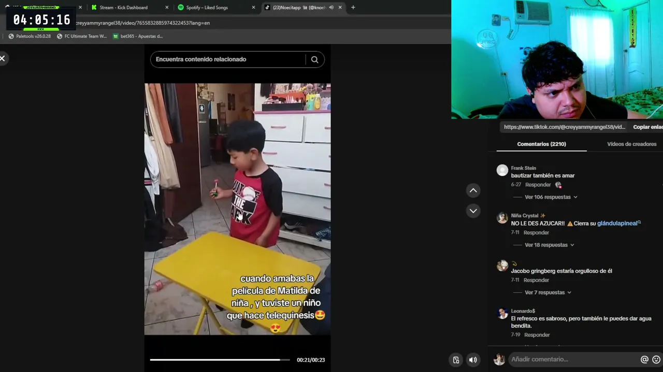Click the Añadir comentario input field
This screenshot has width=663, height=372.
click(x=573, y=360)
